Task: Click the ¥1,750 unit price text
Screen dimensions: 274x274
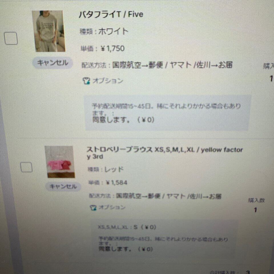Action: click(x=113, y=49)
